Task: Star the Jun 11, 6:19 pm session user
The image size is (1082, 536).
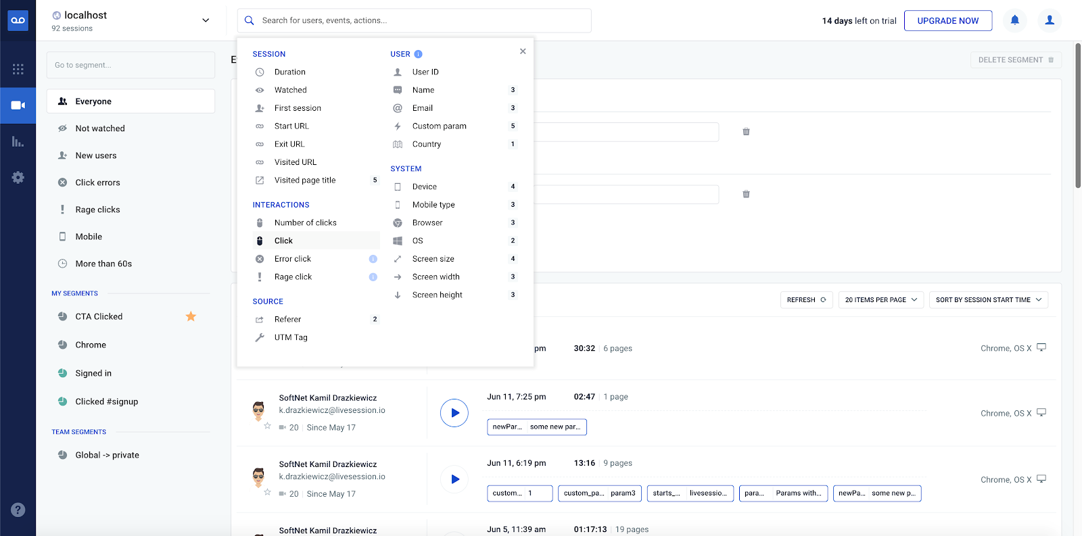Action: pos(267,493)
